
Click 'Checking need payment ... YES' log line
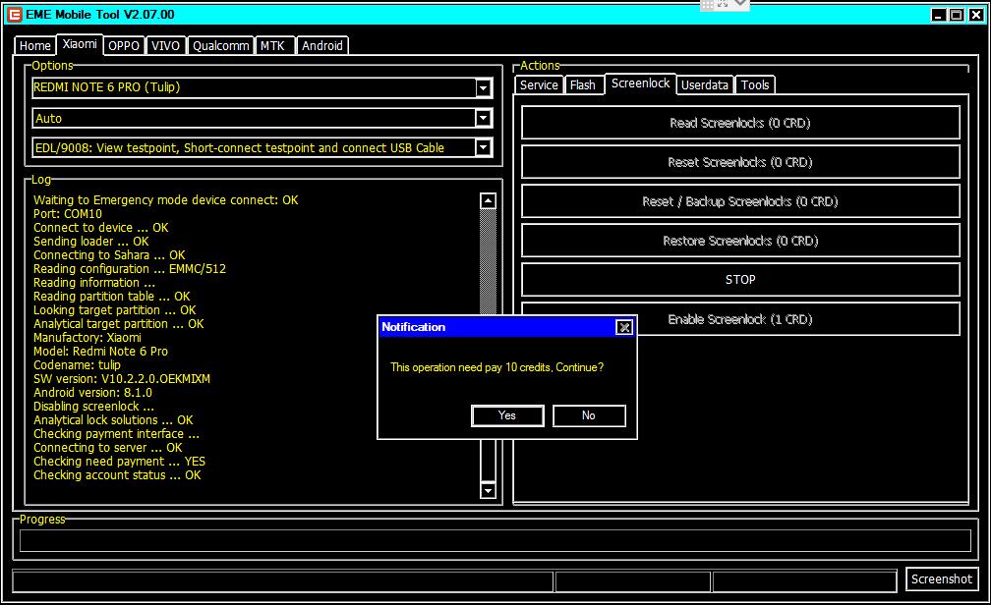point(120,461)
